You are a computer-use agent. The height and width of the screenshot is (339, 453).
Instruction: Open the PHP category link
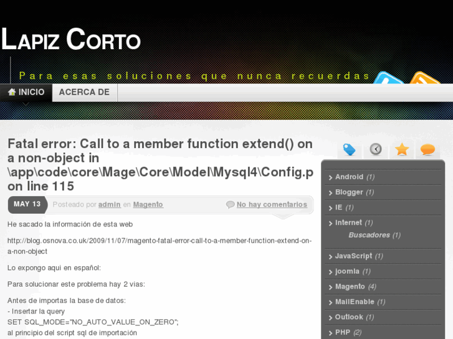tap(343, 332)
